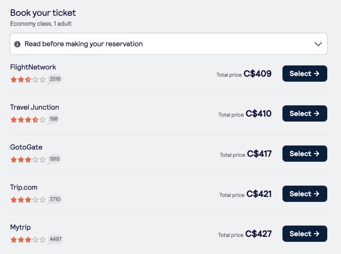341x254 pixels.
Task: Select the Mytrip offer for C$427
Action: 304,234
